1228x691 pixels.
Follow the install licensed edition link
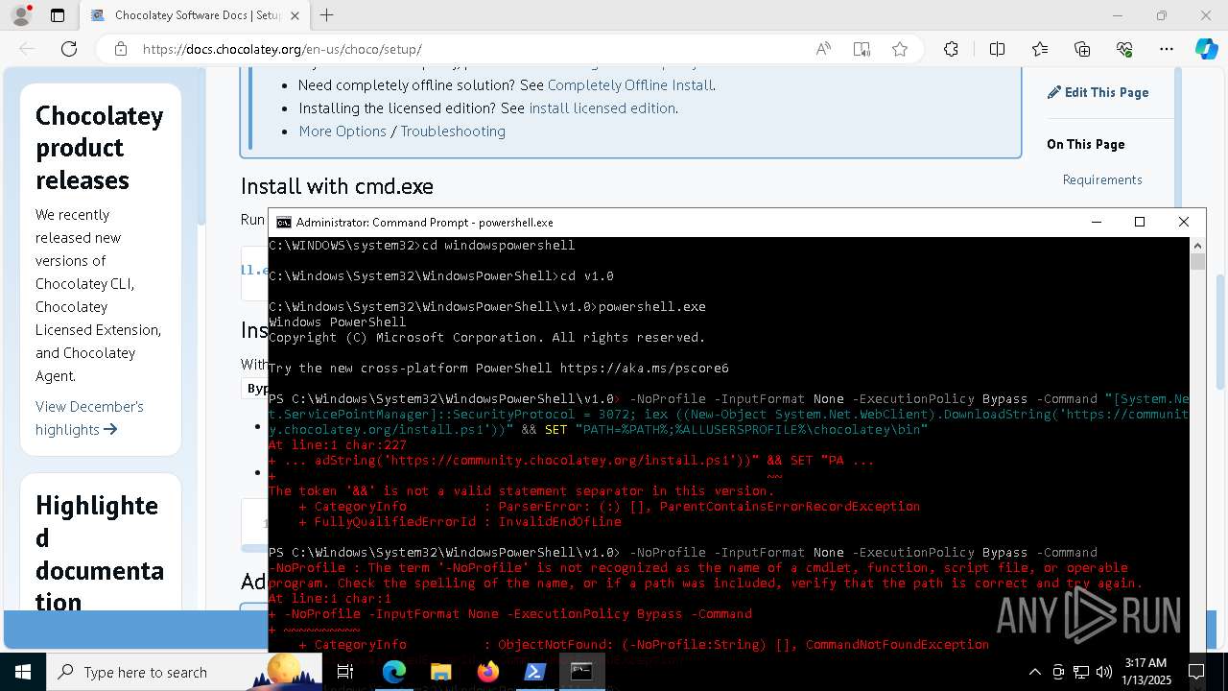pyautogui.click(x=602, y=108)
